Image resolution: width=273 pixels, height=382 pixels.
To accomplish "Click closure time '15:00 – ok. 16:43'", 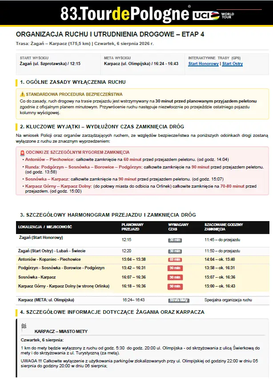I will click(x=220, y=286).
